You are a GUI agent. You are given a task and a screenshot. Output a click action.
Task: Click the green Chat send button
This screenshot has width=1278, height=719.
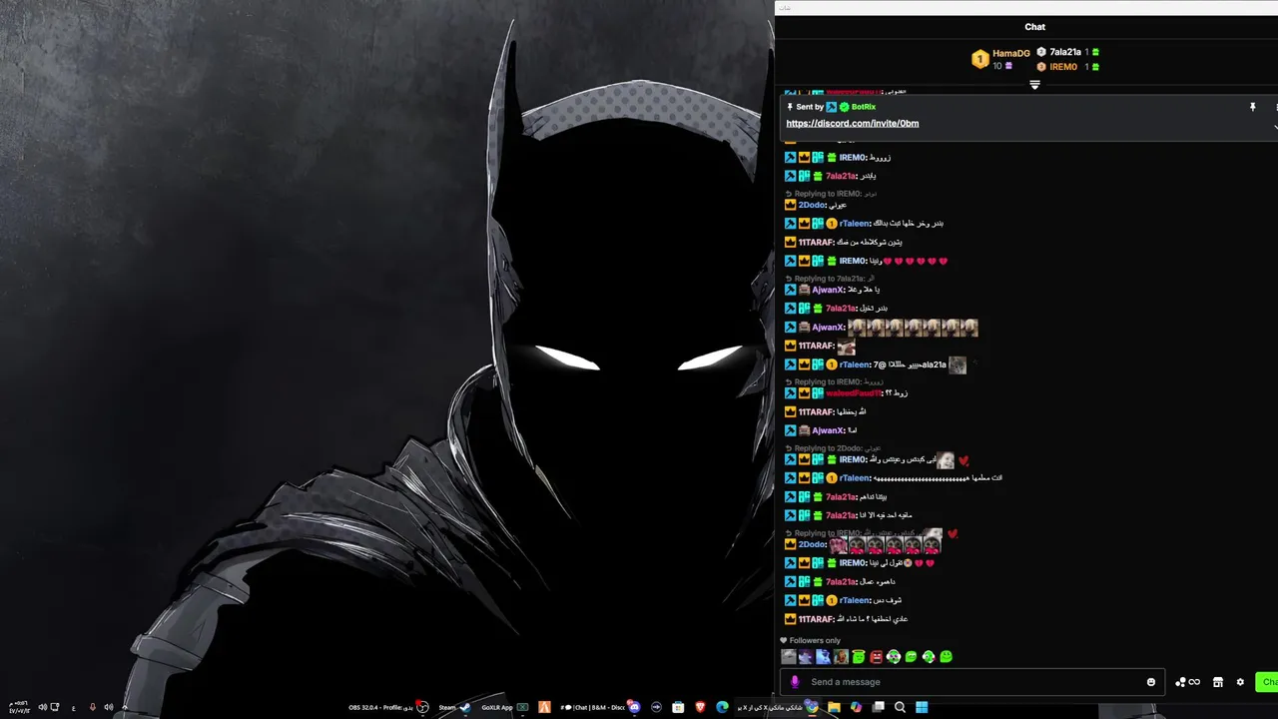(1266, 682)
